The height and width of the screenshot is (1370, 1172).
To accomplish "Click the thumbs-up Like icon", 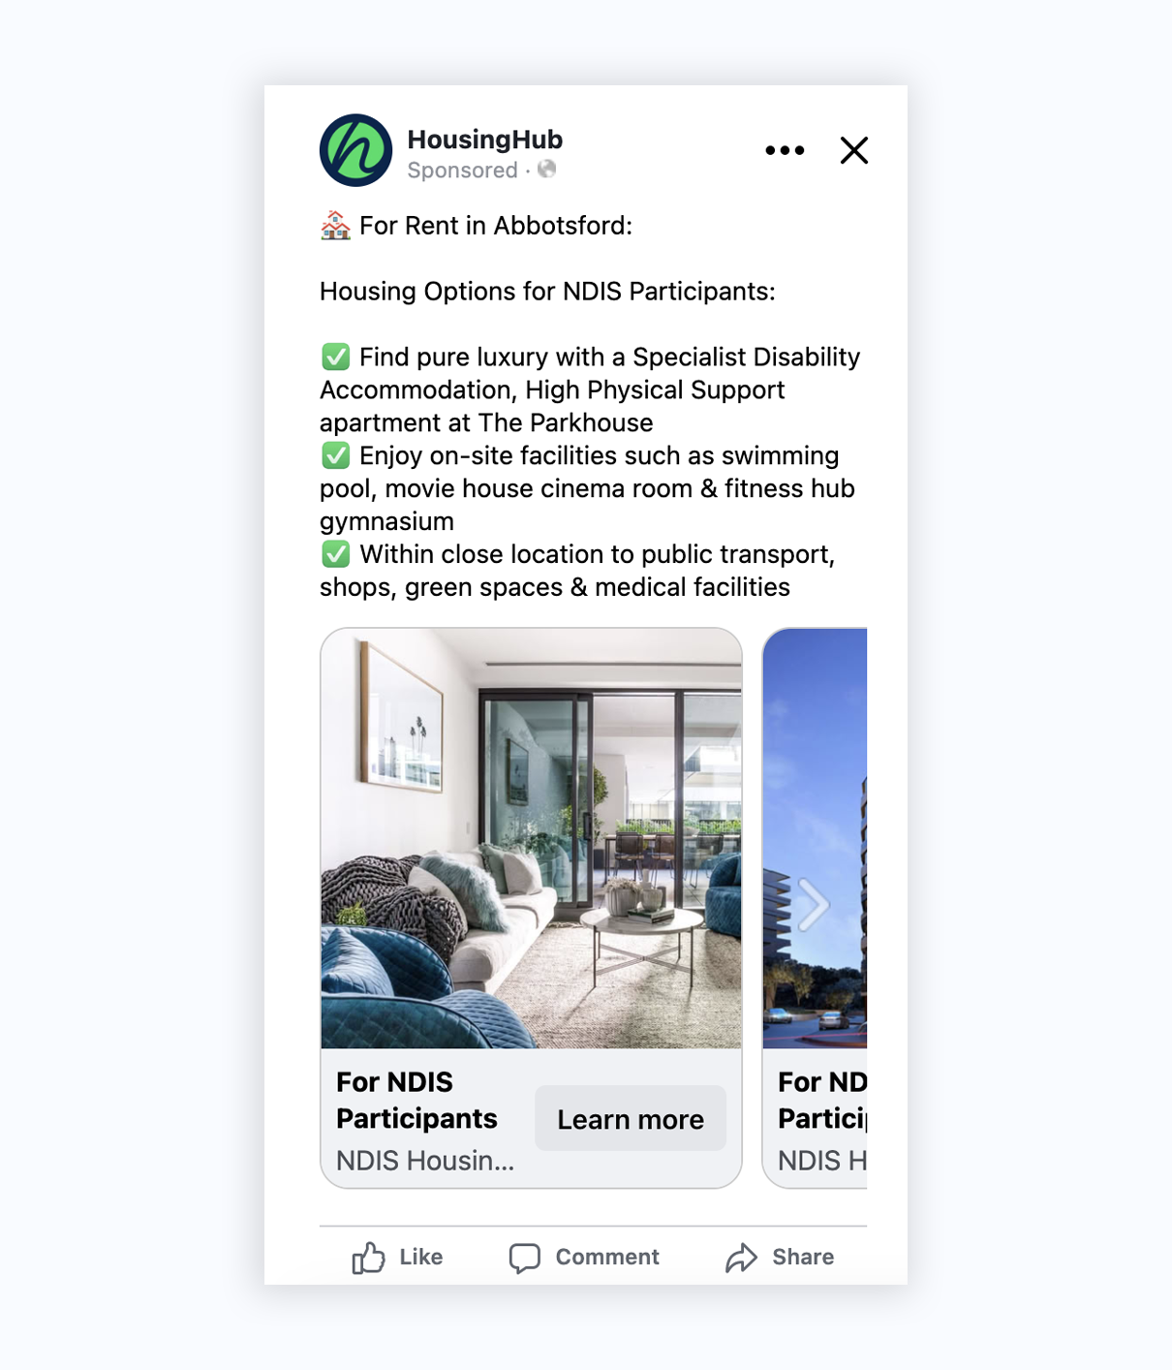I will coord(368,1258).
